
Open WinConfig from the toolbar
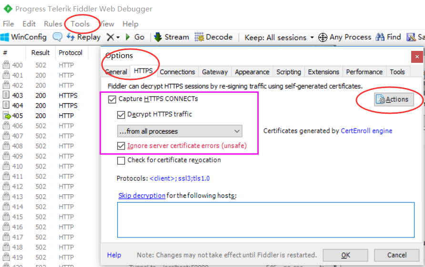23,37
